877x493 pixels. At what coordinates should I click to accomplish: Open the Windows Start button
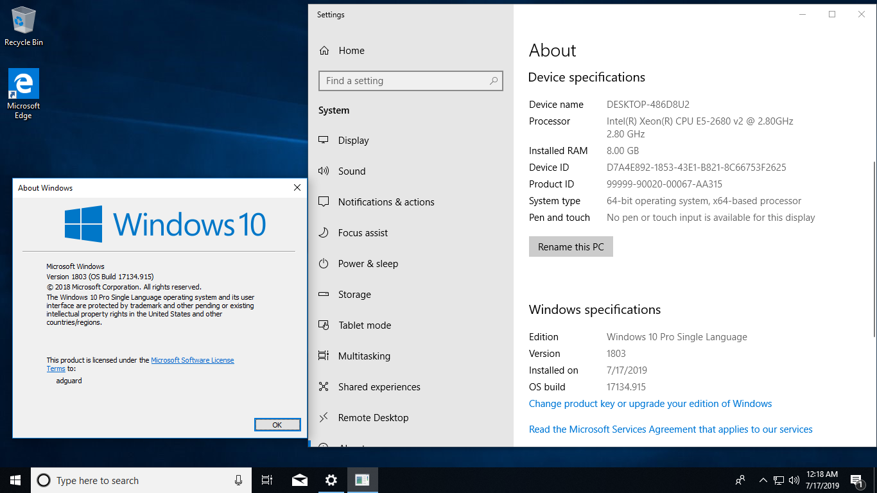pyautogui.click(x=15, y=480)
